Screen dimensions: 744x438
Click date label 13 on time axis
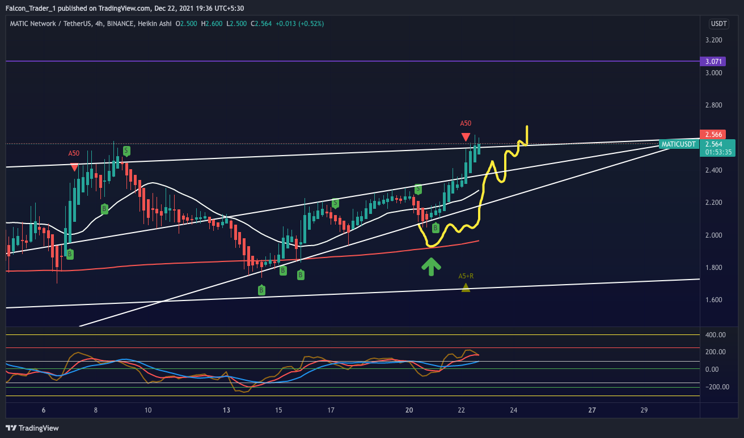(x=226, y=410)
